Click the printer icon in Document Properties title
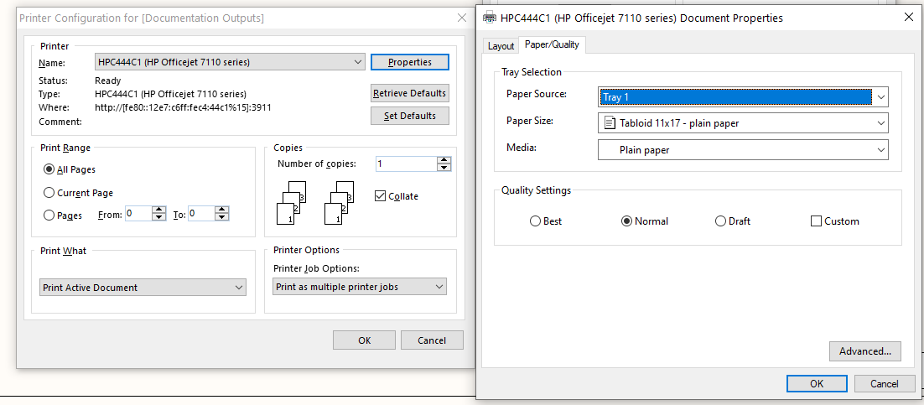Screen dimensions: 924x405 tap(490, 18)
